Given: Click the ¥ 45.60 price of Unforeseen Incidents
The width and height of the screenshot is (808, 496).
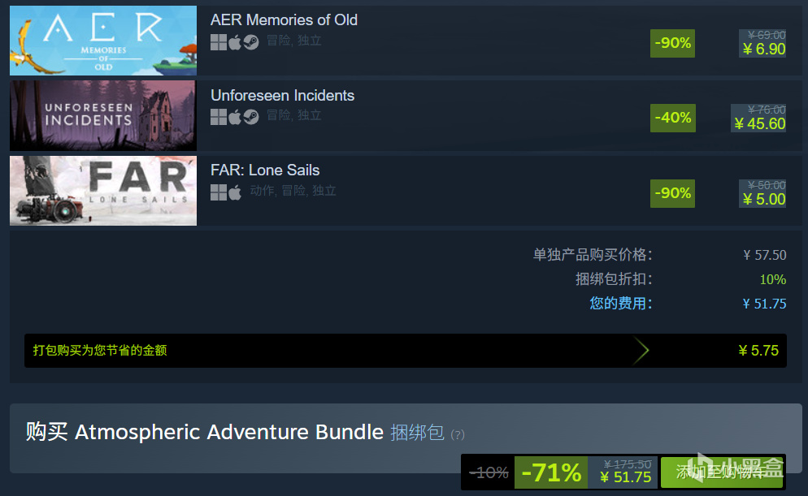Looking at the screenshot, I should (760, 124).
